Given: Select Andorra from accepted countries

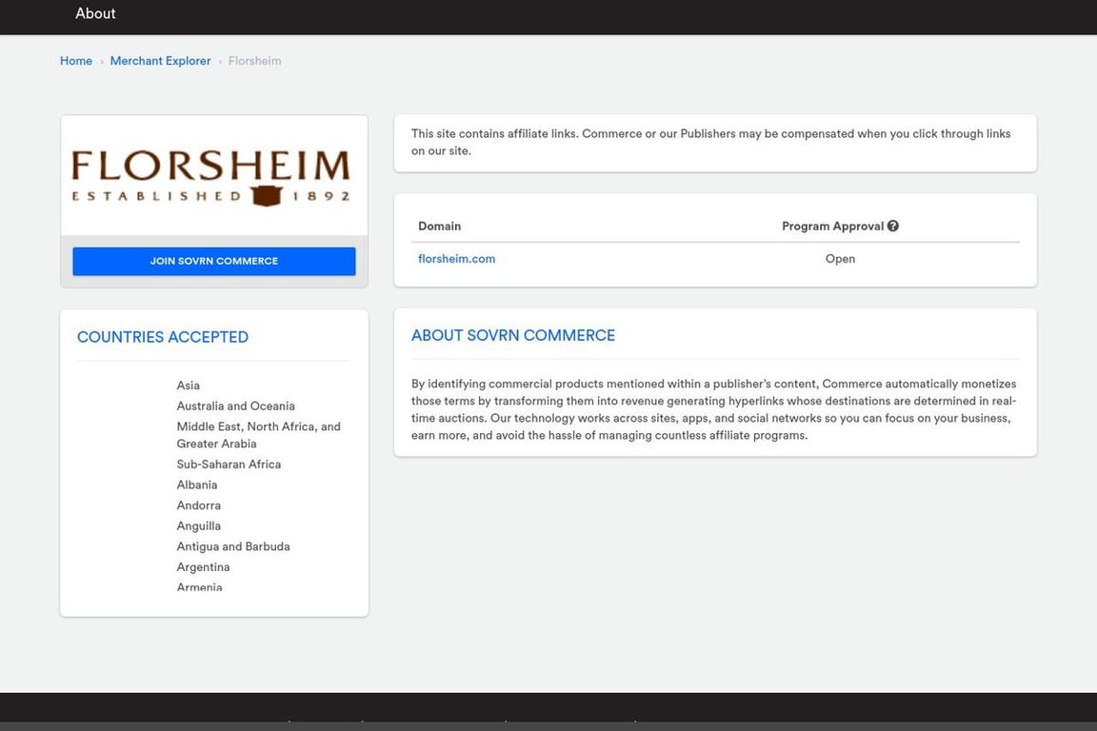Looking at the screenshot, I should pos(198,505).
